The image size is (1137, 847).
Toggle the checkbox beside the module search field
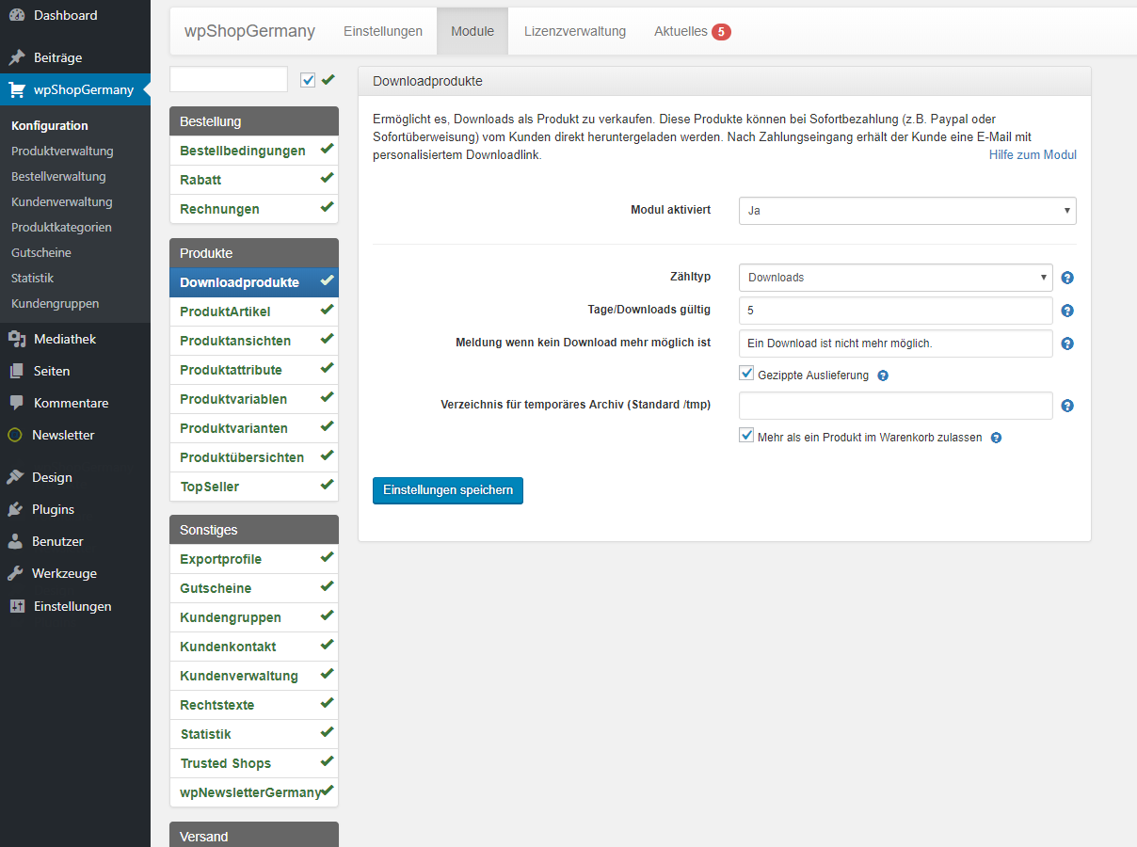point(308,80)
